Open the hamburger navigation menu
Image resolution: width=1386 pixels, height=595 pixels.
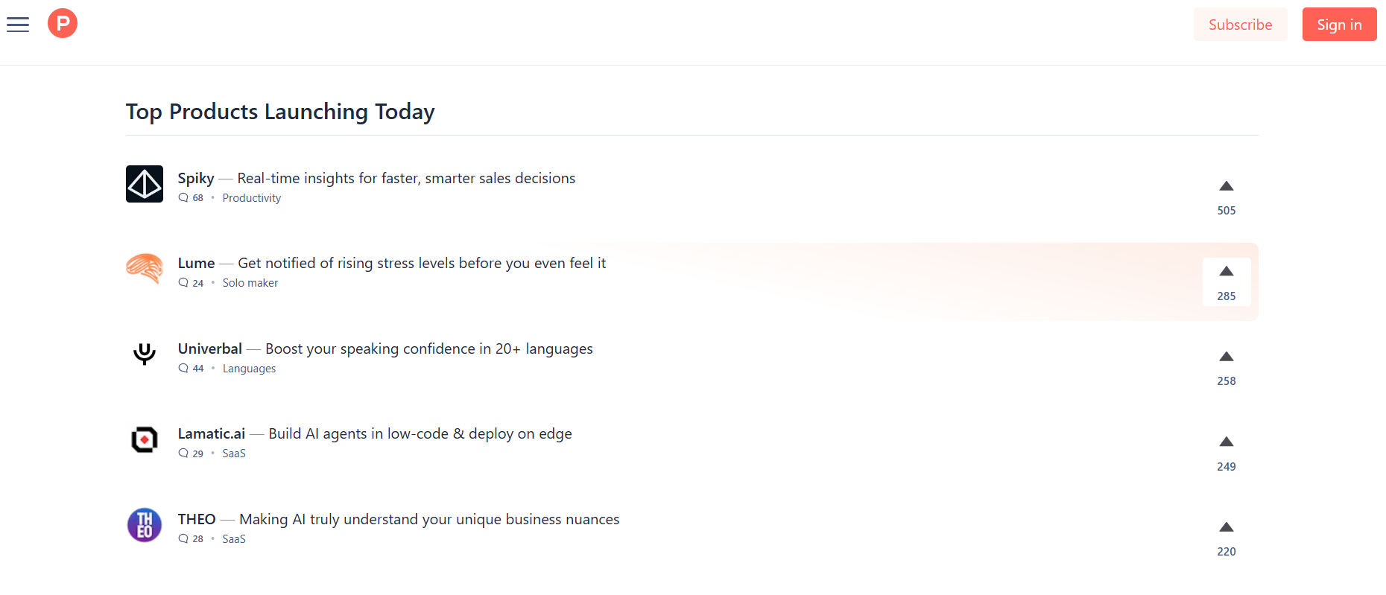[x=18, y=25]
